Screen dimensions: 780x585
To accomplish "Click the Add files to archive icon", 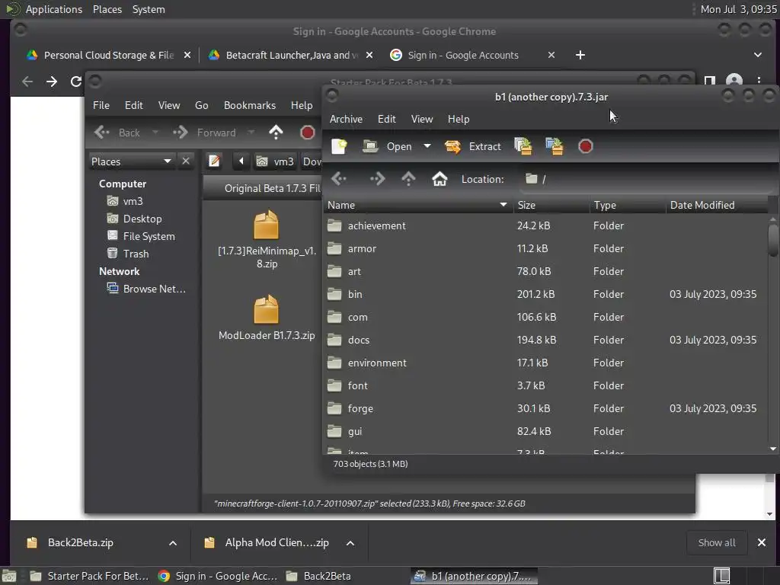I will point(523,146).
